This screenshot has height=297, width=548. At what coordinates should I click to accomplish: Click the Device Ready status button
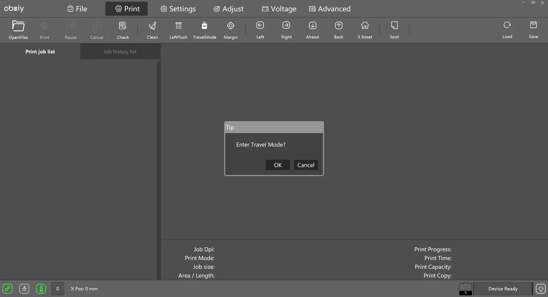tap(503, 289)
